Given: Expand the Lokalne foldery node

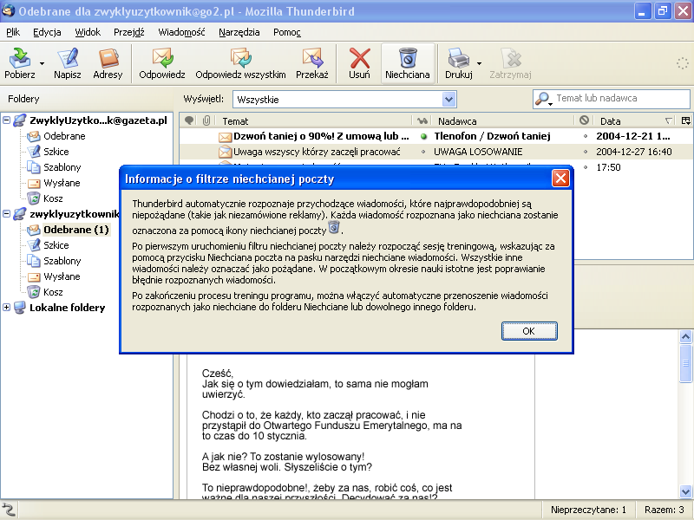Looking at the screenshot, I should point(6,307).
